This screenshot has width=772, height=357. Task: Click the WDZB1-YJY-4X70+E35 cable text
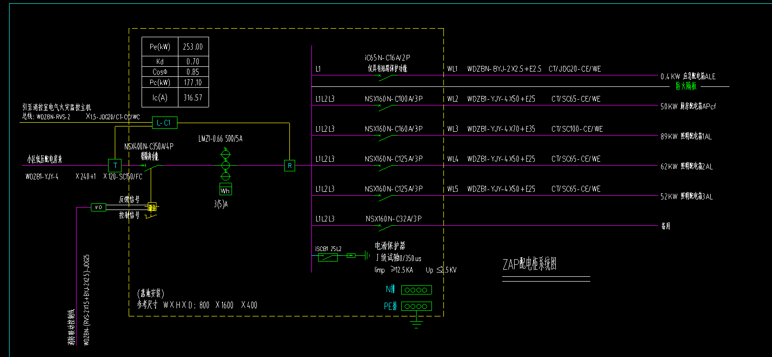point(501,129)
